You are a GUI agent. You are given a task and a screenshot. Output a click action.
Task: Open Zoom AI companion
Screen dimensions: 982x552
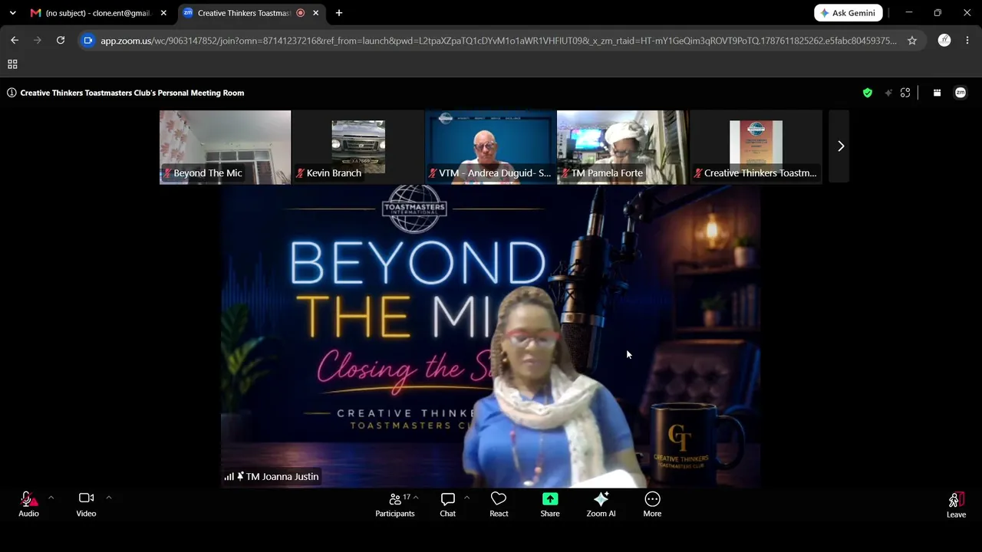click(601, 504)
